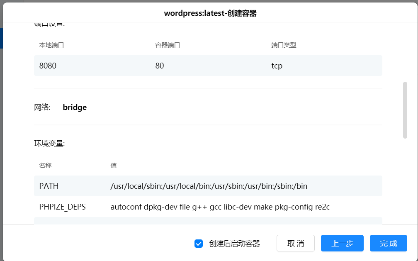The image size is (418, 261).
Task: Finish with the 完成 button
Action: (x=389, y=243)
